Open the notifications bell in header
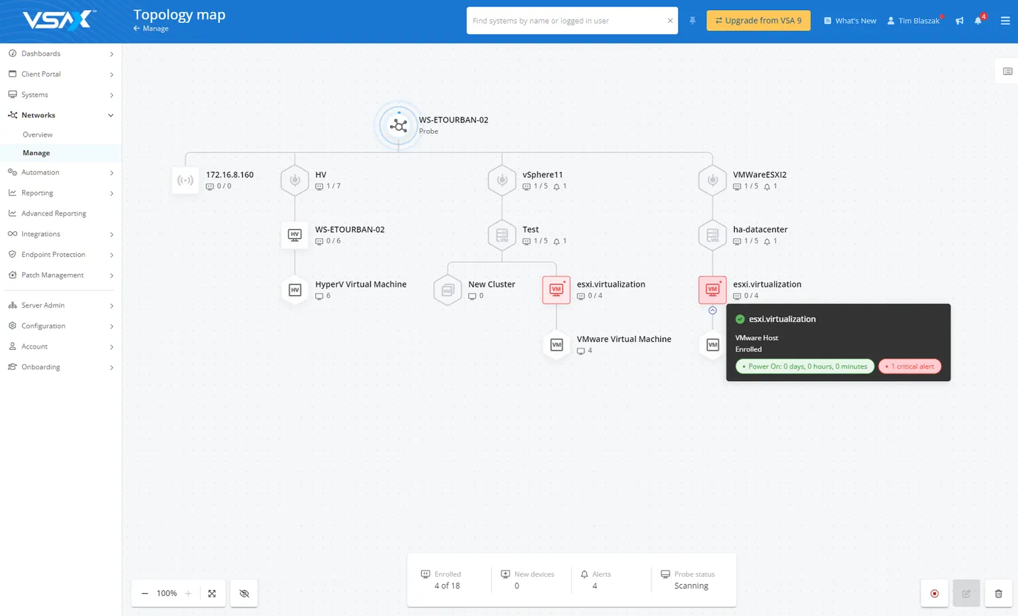 (978, 21)
